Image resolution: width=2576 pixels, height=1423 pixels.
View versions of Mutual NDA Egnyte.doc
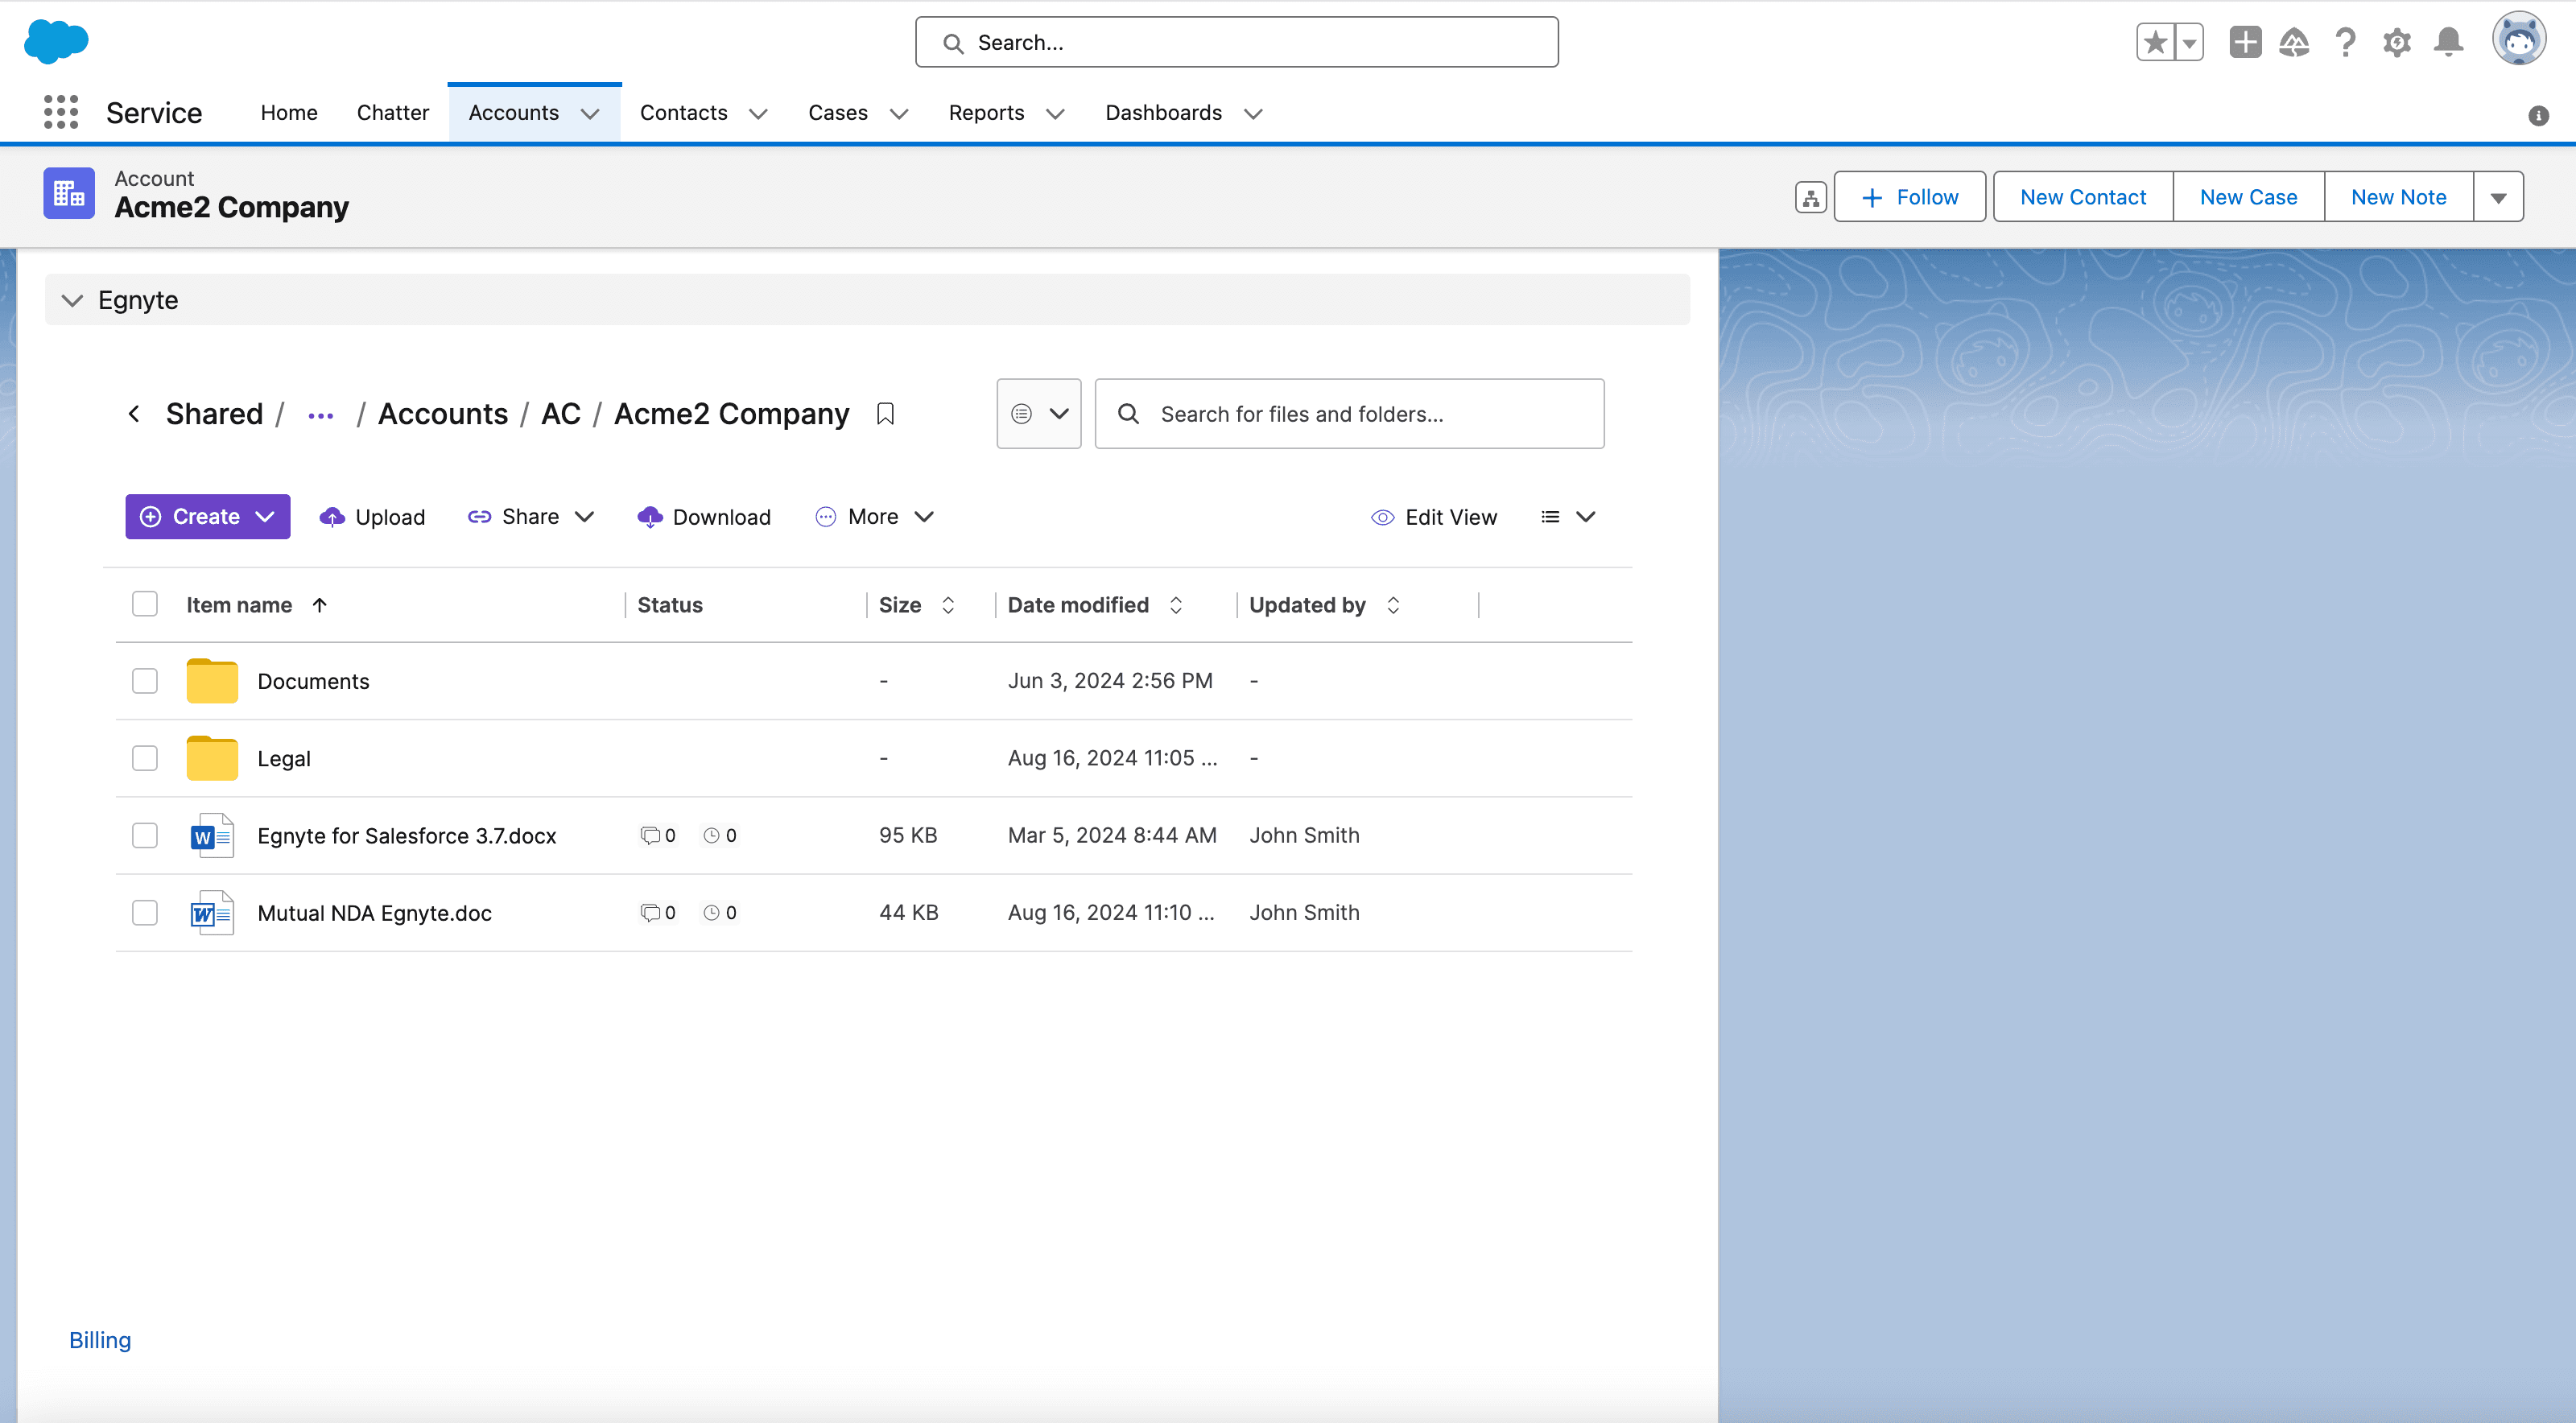[720, 912]
